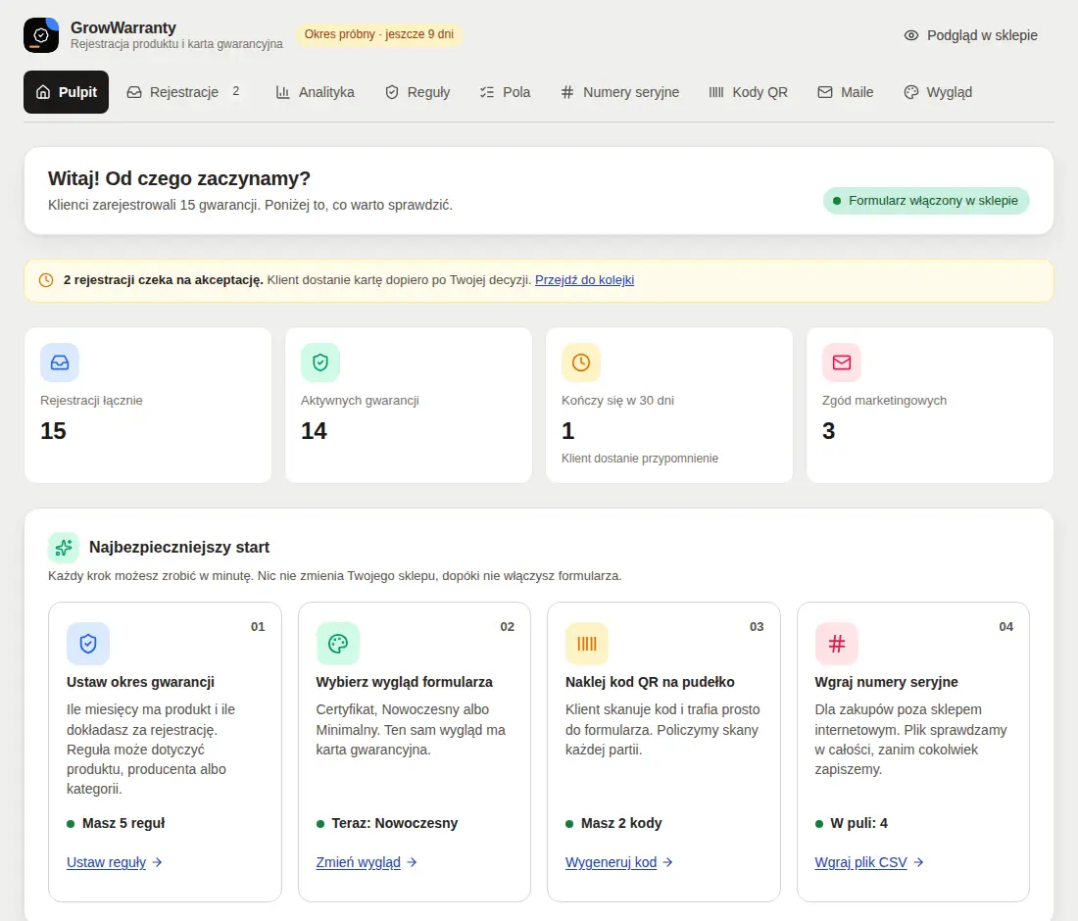Click the Teraz: Nowoczesny status text
The width and height of the screenshot is (1078, 921).
[x=395, y=823]
